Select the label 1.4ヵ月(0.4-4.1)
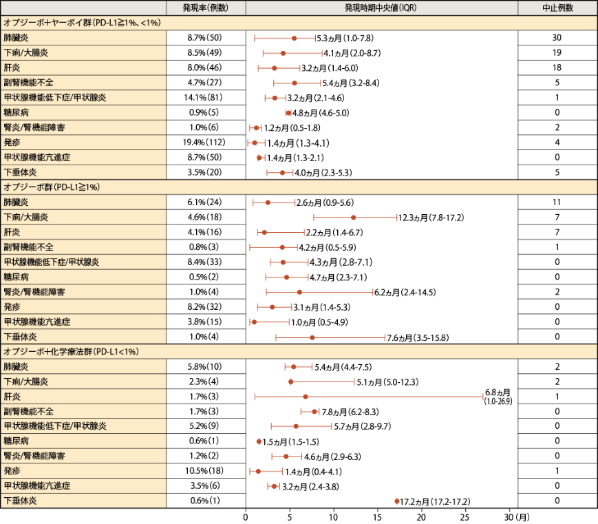 [314, 472]
